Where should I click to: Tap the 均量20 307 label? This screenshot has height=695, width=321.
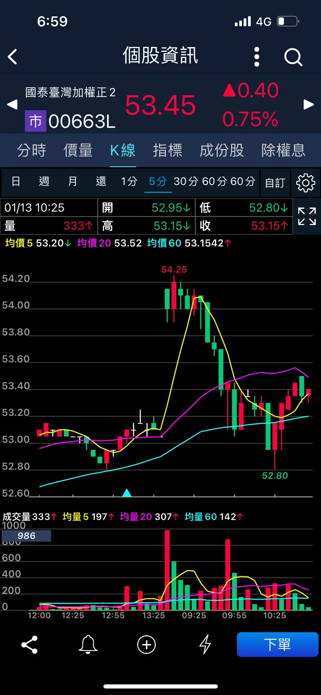click(x=149, y=517)
